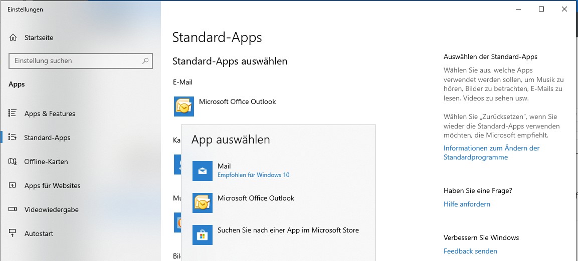Click the E-Mail section label
This screenshot has height=261, width=578.
point(182,82)
